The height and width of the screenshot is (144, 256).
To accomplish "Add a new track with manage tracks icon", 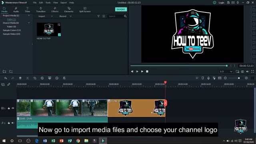I will [3, 84].
